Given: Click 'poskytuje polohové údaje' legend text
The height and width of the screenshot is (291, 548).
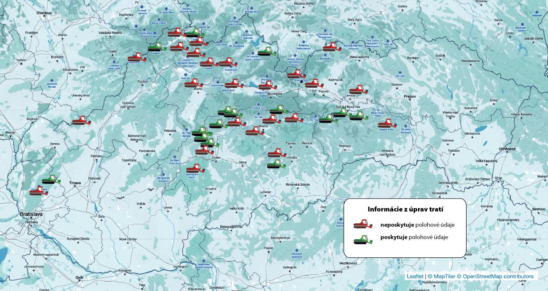Looking at the screenshot, I should coord(414,237).
